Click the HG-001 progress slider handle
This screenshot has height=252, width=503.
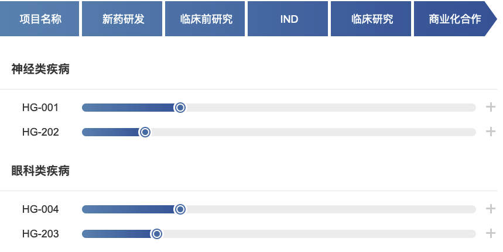tap(180, 108)
